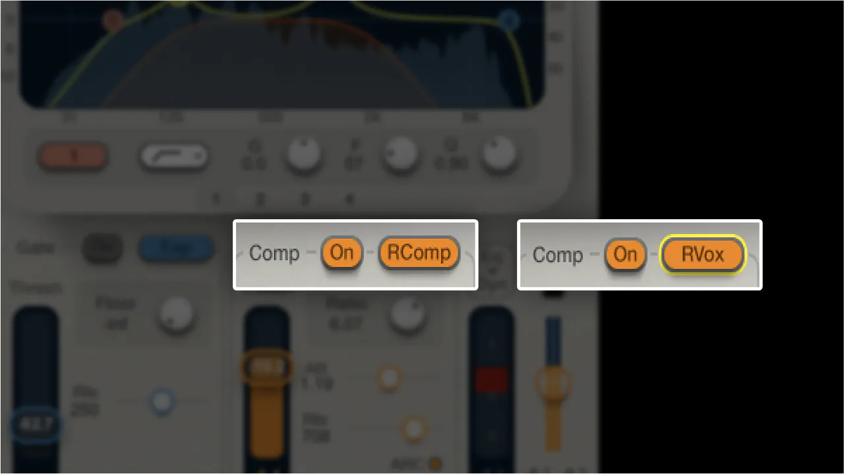Select EQ band tab 4
This screenshot has height=474, width=844.
(x=350, y=198)
